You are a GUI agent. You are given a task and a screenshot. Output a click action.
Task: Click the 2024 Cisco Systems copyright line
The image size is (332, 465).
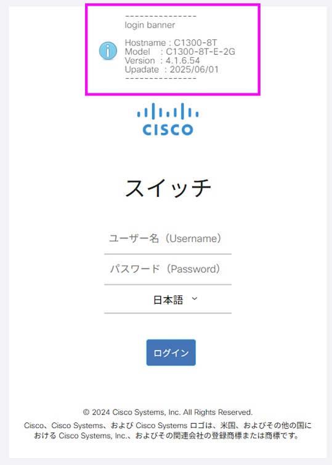[168, 412]
